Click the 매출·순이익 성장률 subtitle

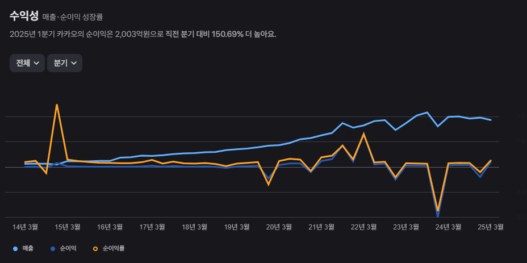[x=73, y=18]
